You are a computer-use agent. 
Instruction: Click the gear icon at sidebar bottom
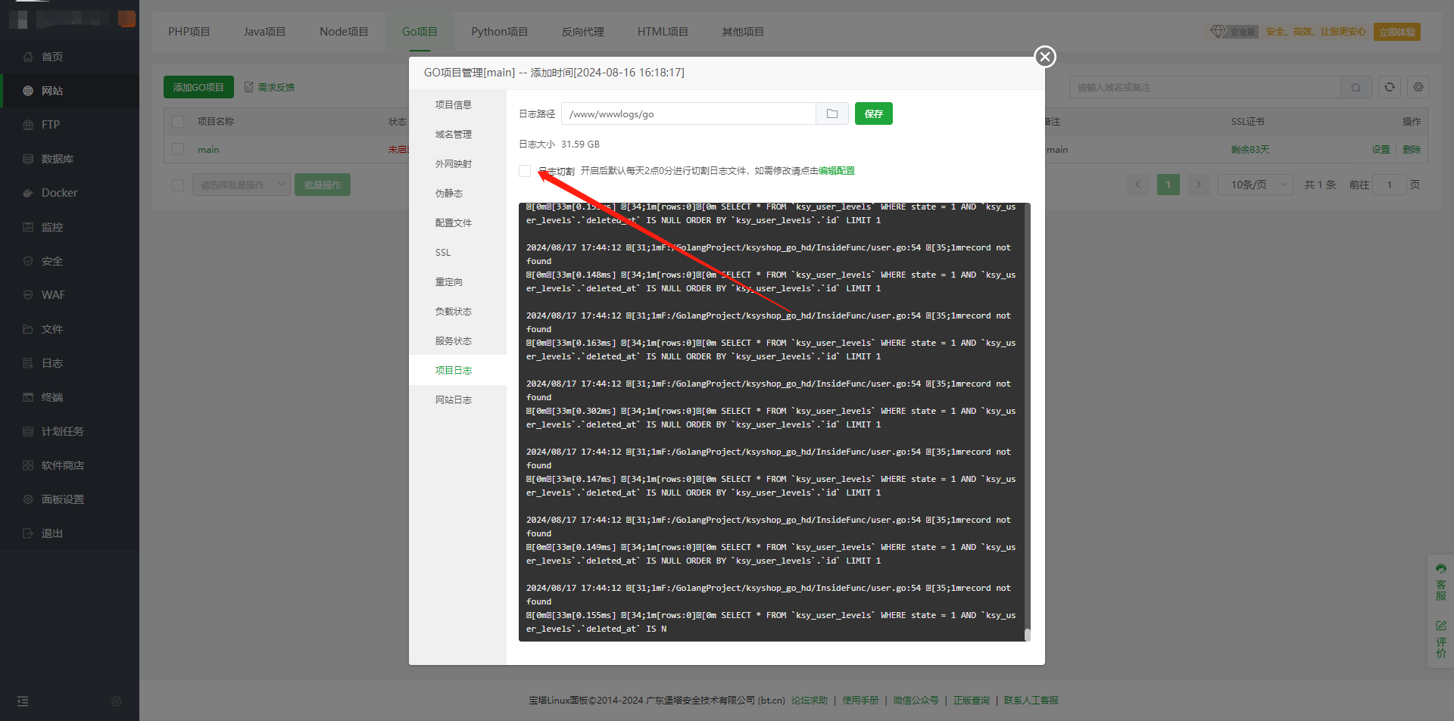(117, 701)
